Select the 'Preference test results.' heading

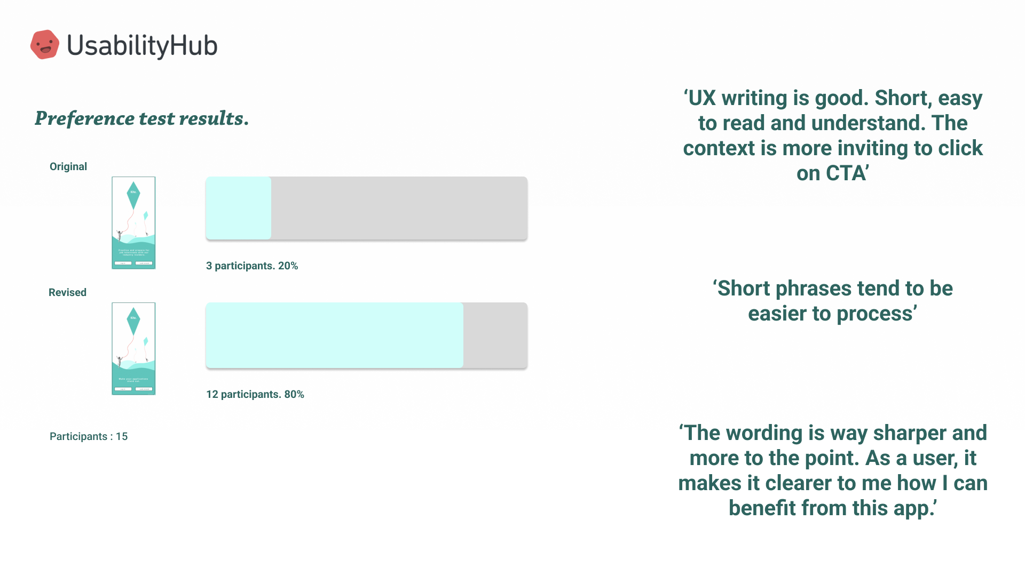click(x=141, y=118)
